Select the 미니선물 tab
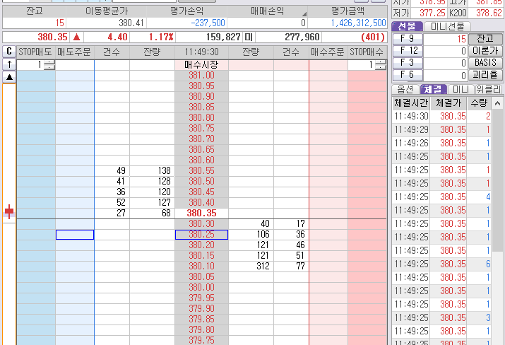The image size is (505, 345). pos(447,26)
